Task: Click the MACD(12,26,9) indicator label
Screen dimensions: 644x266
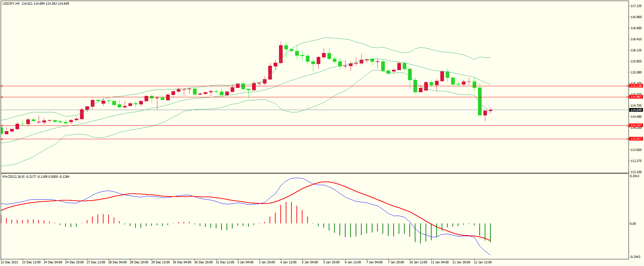Action: pos(13,176)
